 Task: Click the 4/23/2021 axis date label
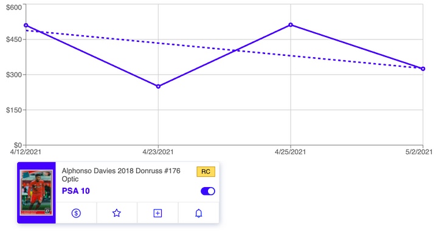[x=158, y=152]
